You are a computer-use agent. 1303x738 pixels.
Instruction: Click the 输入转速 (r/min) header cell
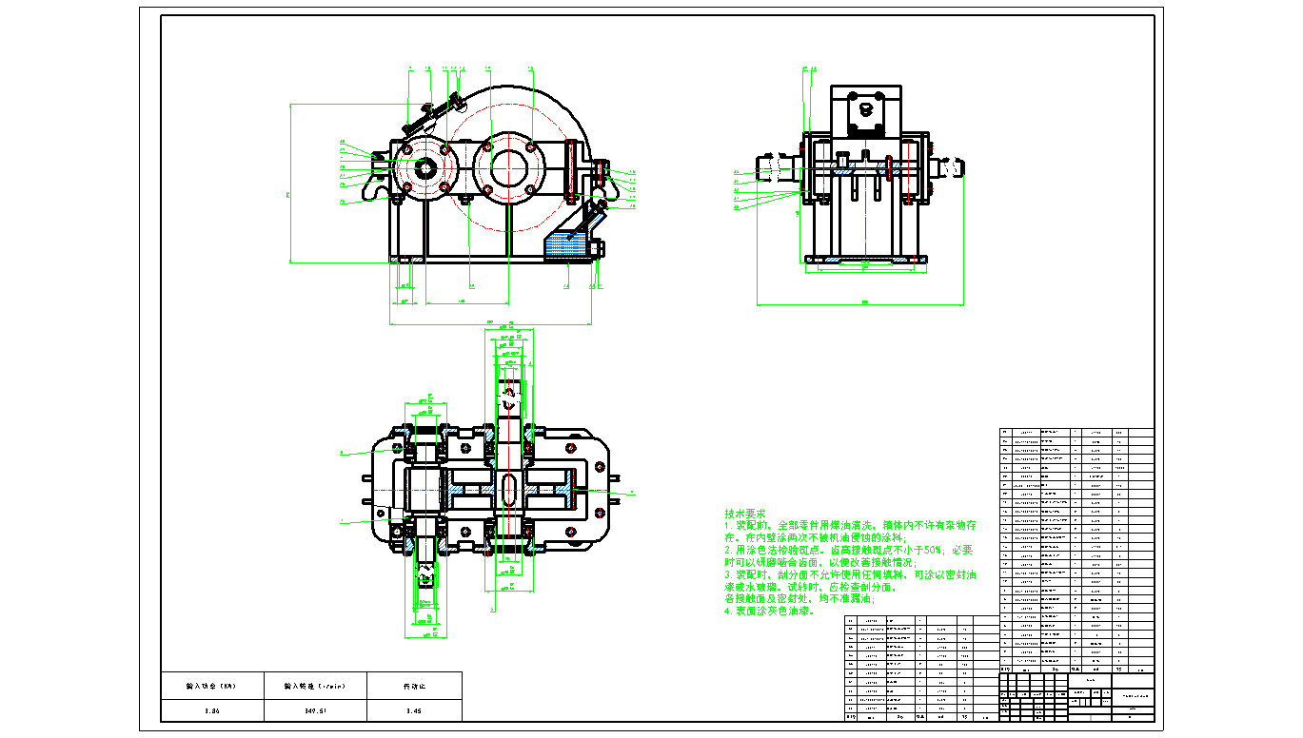(313, 686)
